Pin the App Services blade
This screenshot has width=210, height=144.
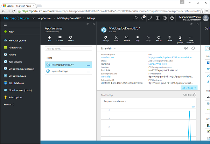[x=87, y=24]
